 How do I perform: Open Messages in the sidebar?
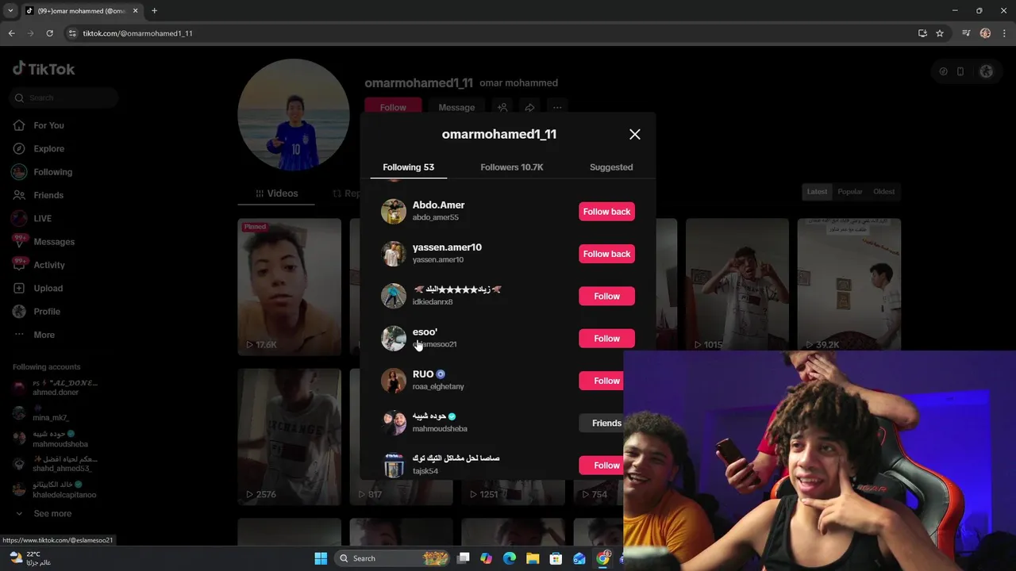(53, 242)
